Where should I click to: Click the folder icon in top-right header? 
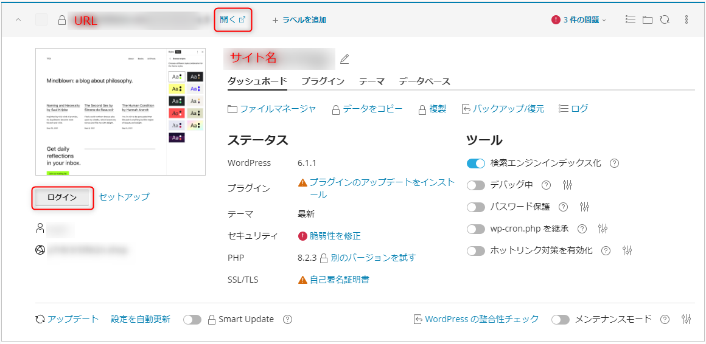[x=648, y=19]
